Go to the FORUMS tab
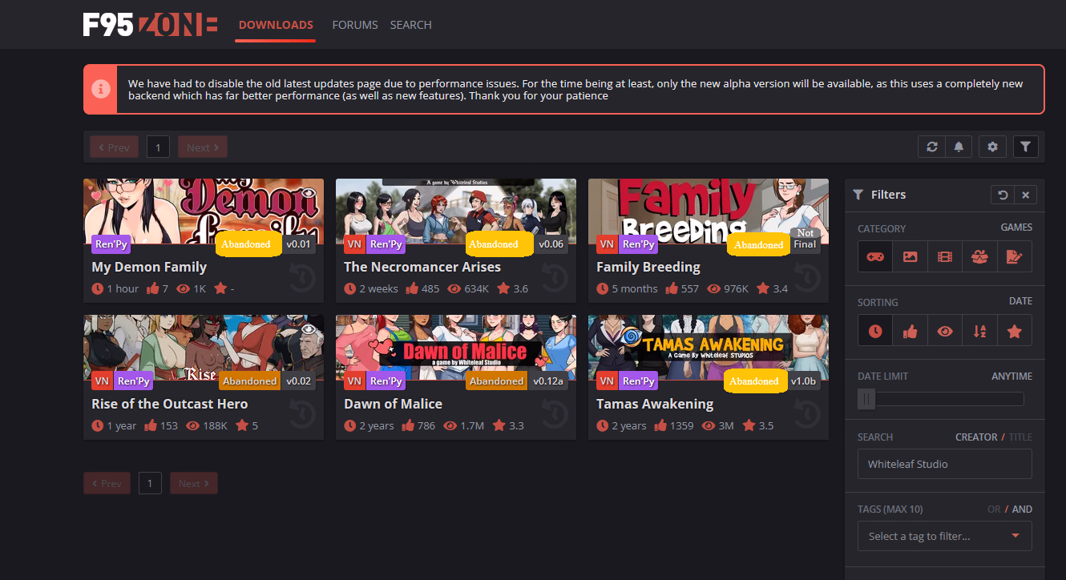This screenshot has height=580, width=1066. [x=355, y=25]
